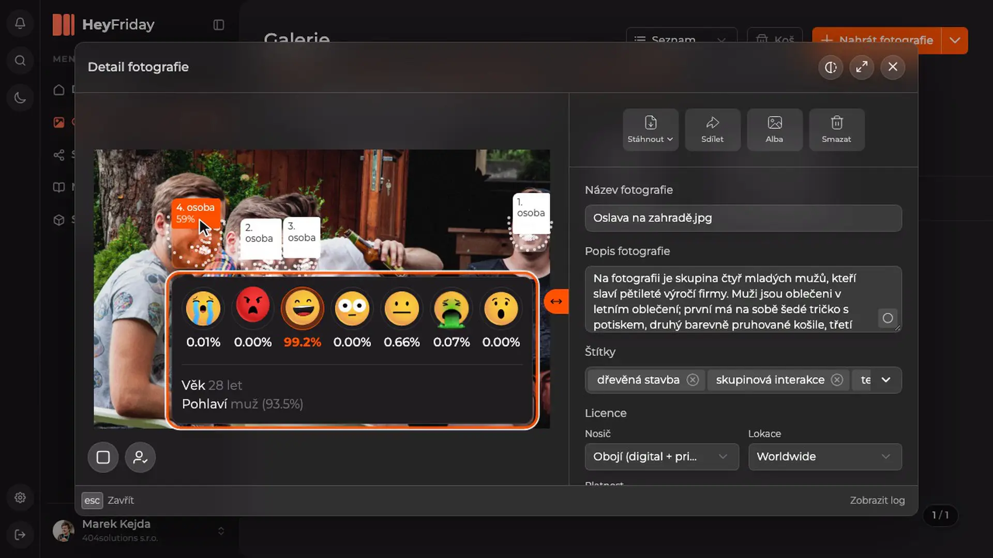This screenshot has width=993, height=558.
Task: Close the Detail fotografie dialog
Action: point(893,67)
